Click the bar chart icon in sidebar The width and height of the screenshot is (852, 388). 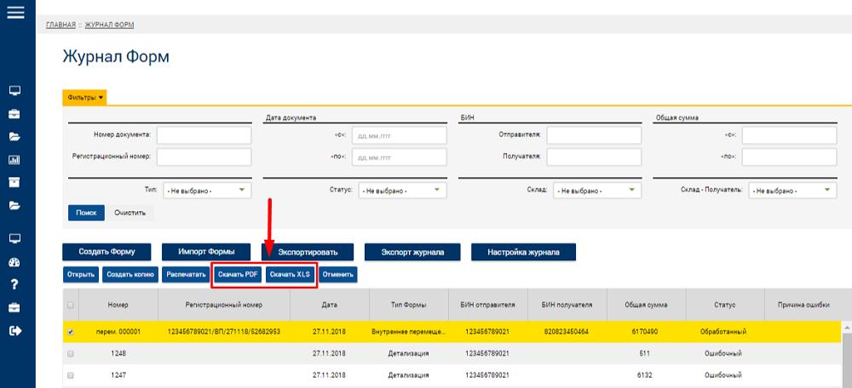(x=14, y=160)
